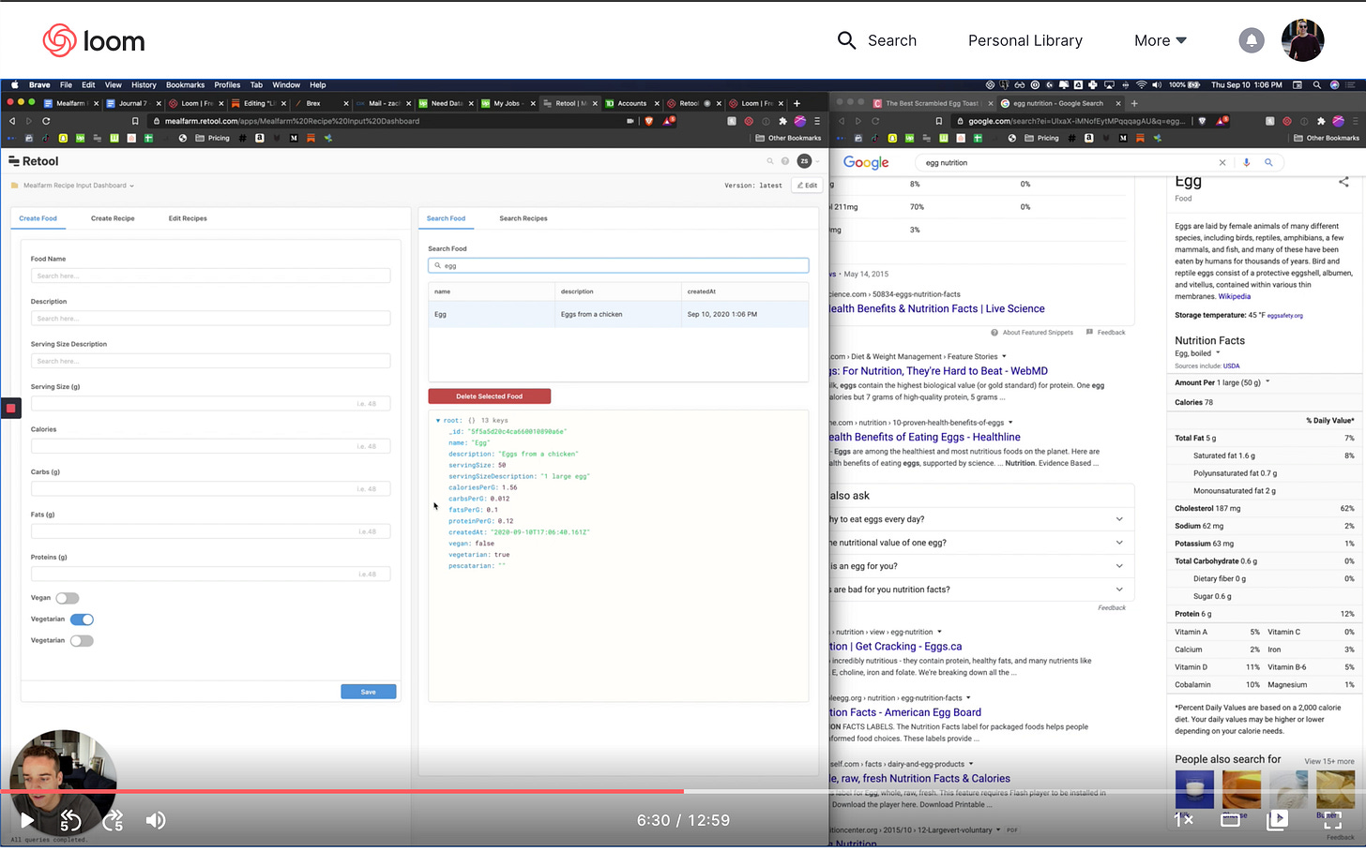Click the Retool Edit button
Image resolution: width=1366 pixels, height=851 pixels.
[807, 186]
